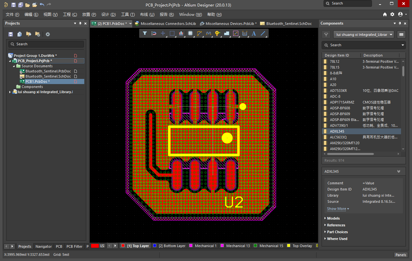Toggle Top Layer color box
Viewport: 412px width, 261px height.
[x=123, y=246]
